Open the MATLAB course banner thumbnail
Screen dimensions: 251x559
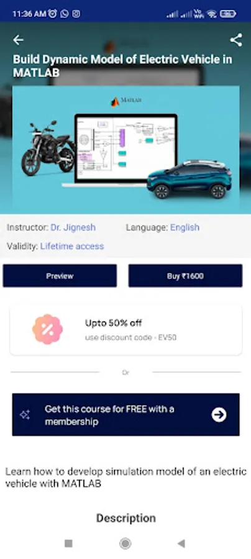coord(126,150)
